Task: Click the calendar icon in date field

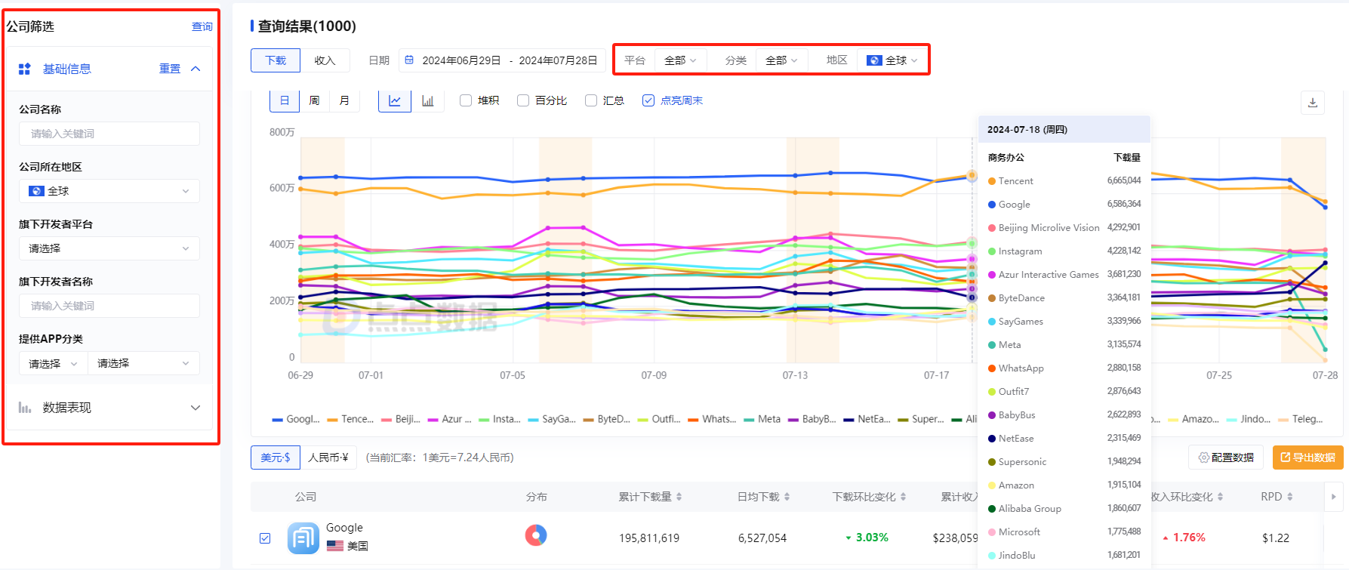Action: pos(409,60)
